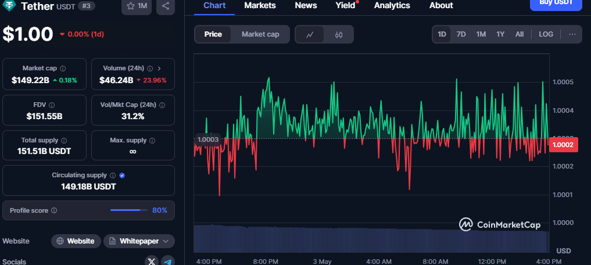Screen dimensions: 591x265
Task: Open the Telegram social icon
Action: point(168,262)
